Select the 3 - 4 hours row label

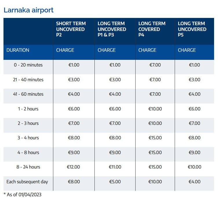pos(28,138)
